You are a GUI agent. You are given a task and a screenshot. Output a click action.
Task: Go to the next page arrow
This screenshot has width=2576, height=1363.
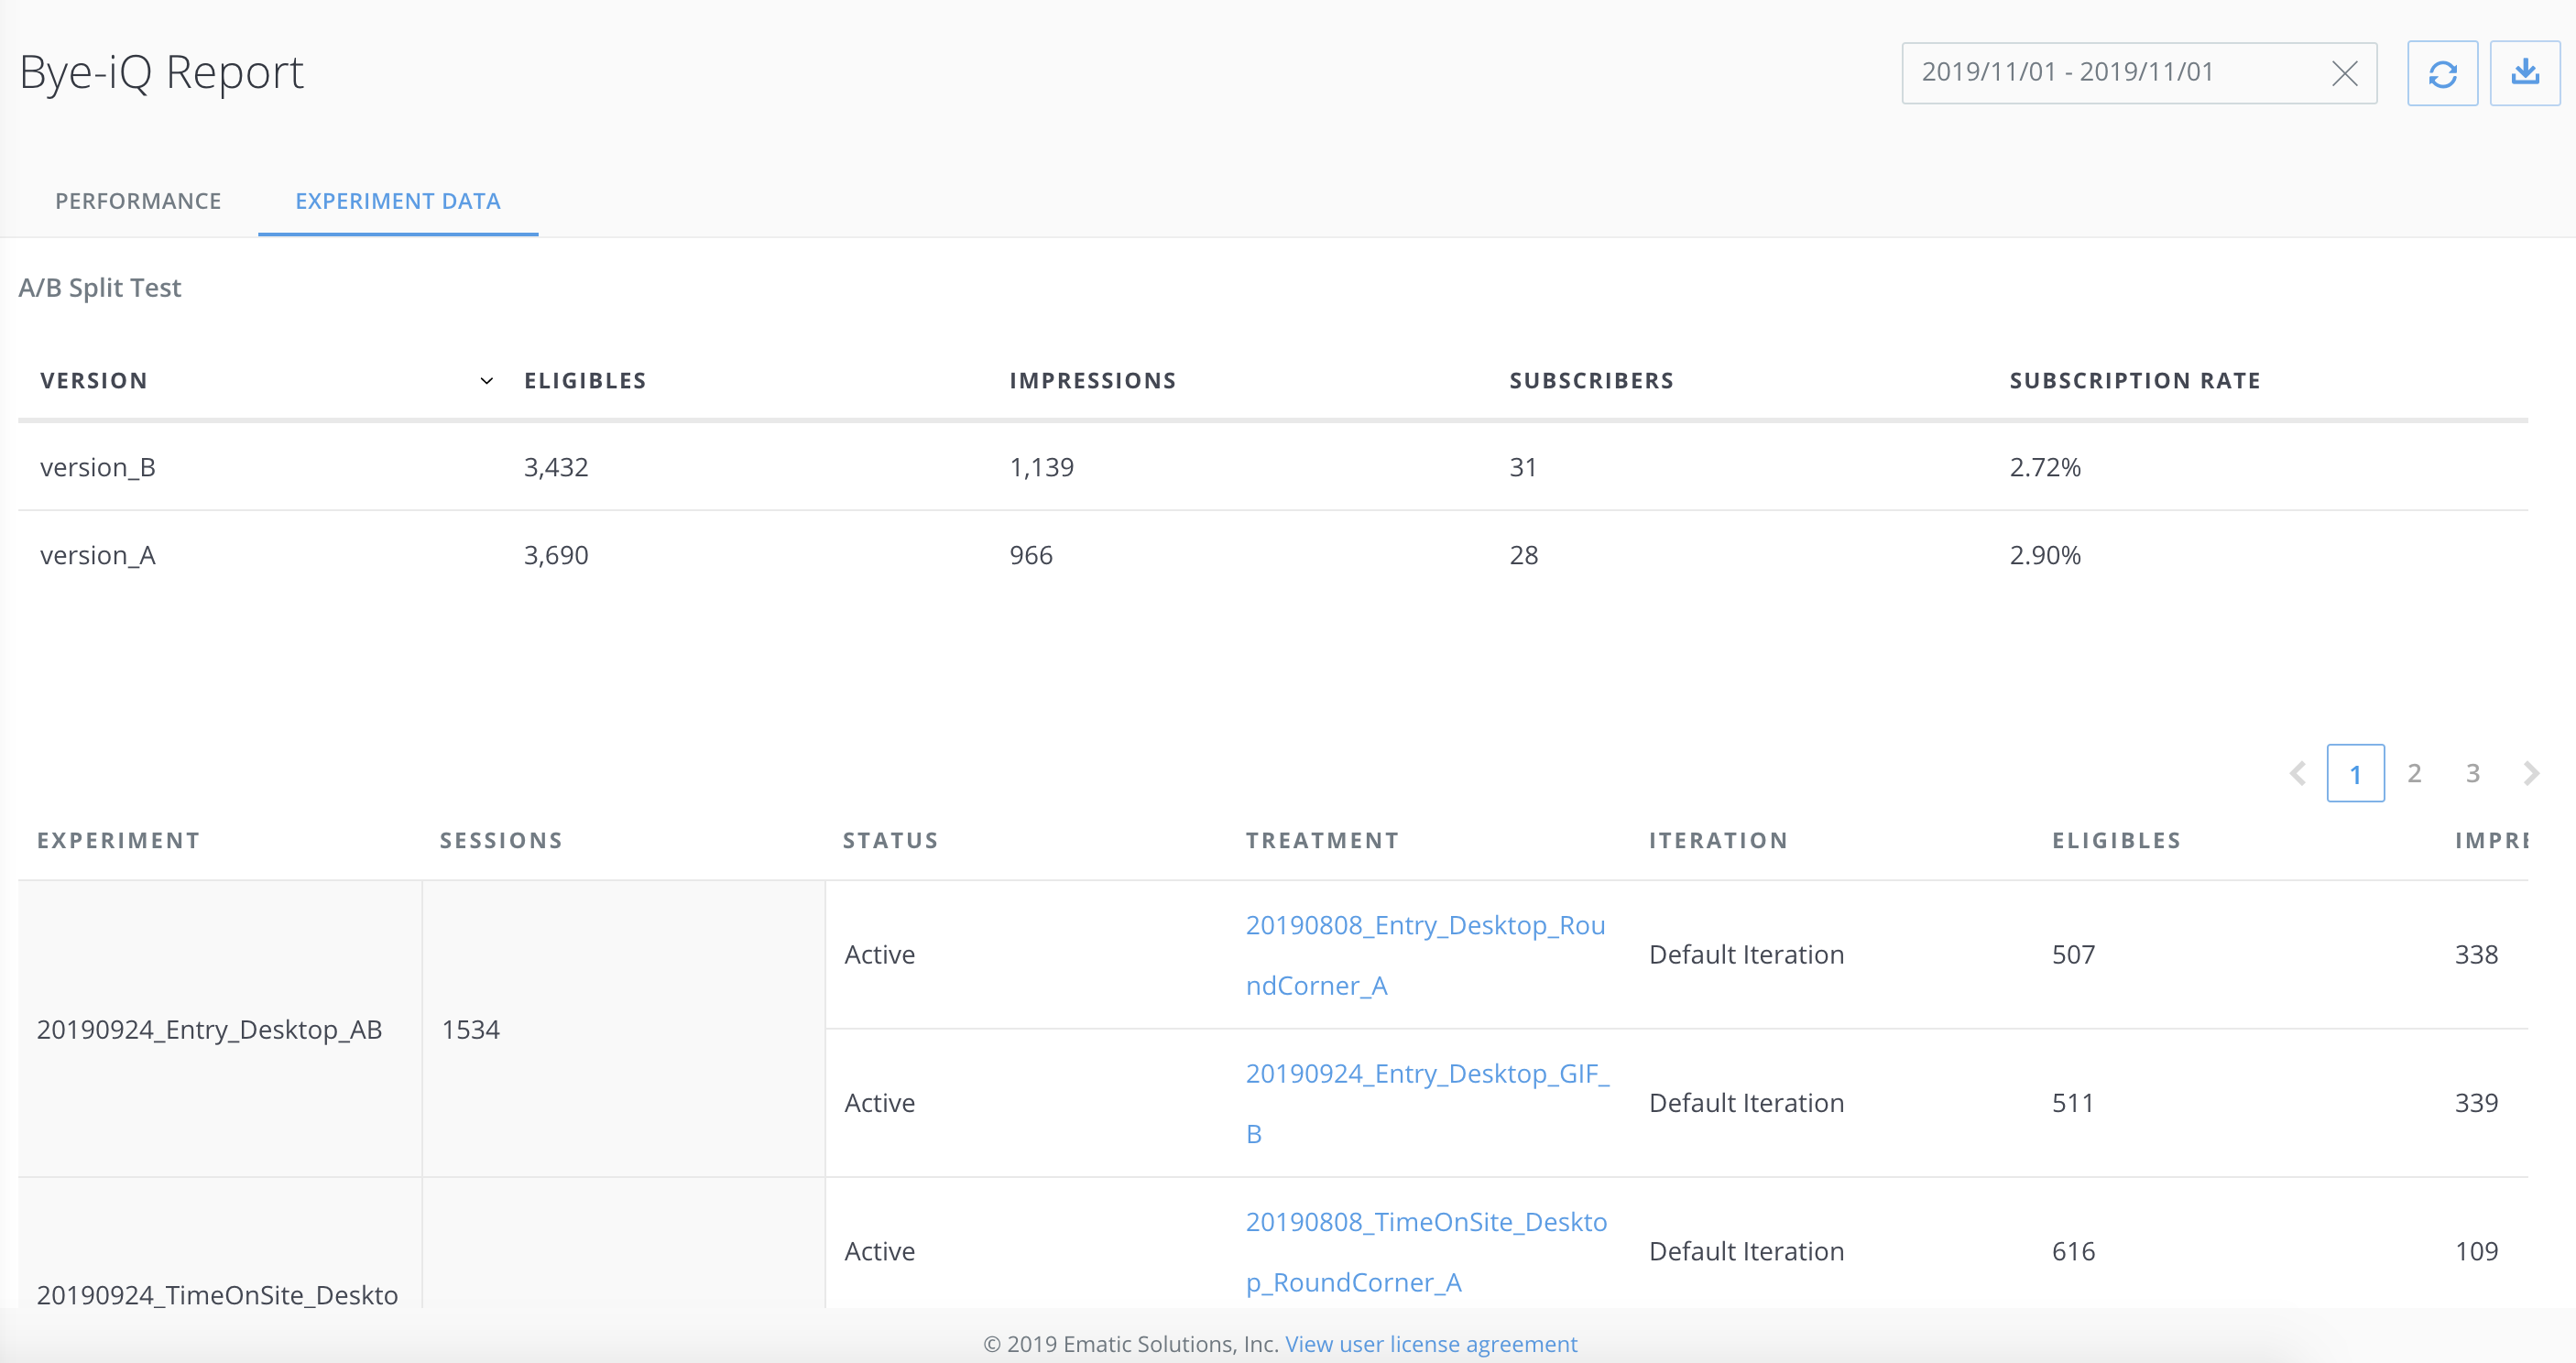(2531, 773)
